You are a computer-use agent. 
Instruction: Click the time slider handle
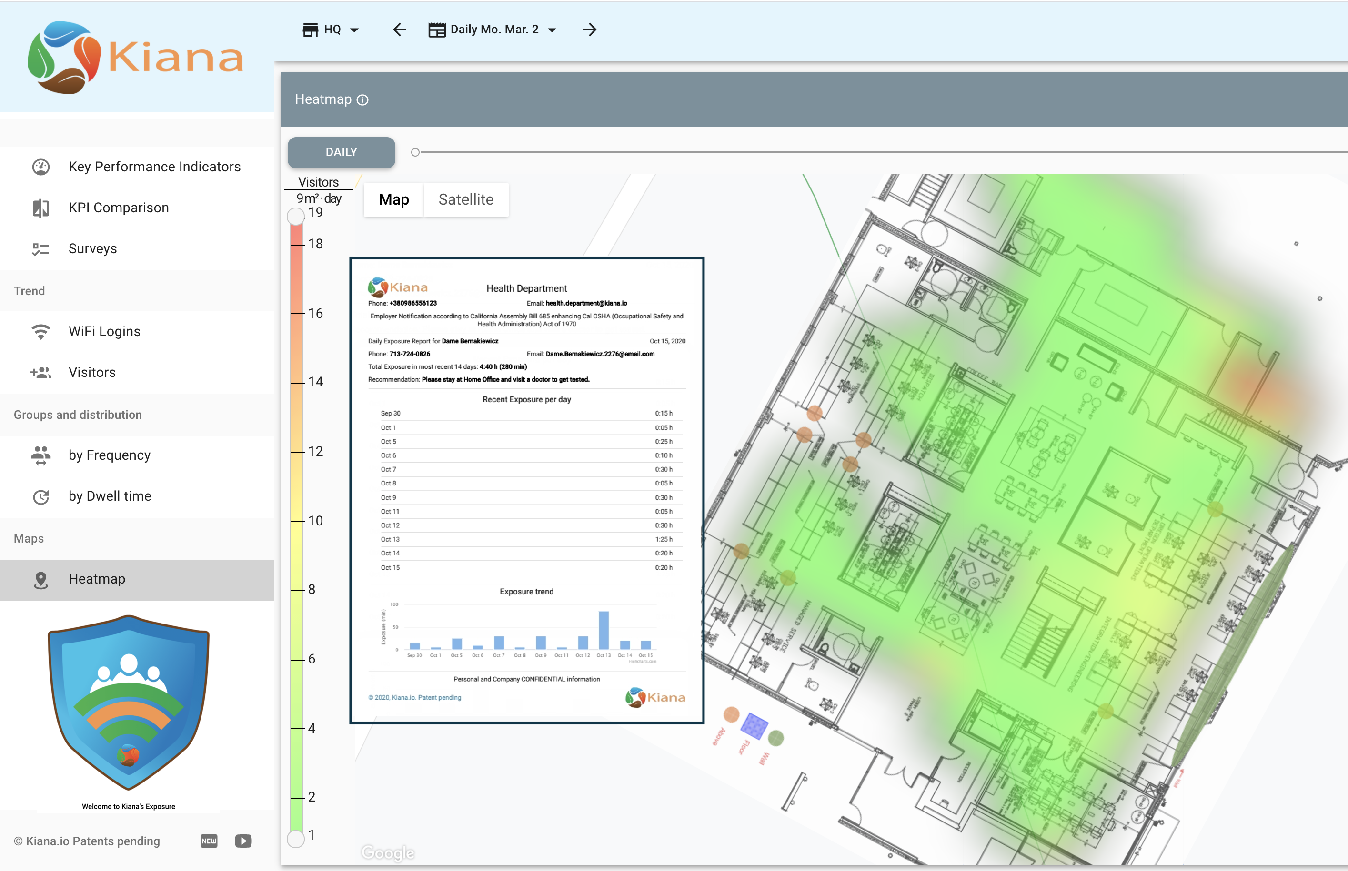tap(415, 152)
